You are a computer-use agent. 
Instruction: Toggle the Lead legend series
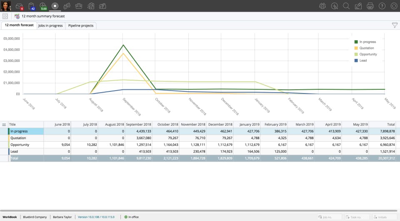[360, 61]
